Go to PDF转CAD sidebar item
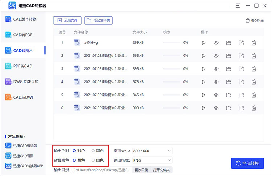The height and width of the screenshot is (176, 272). pyautogui.click(x=23, y=66)
